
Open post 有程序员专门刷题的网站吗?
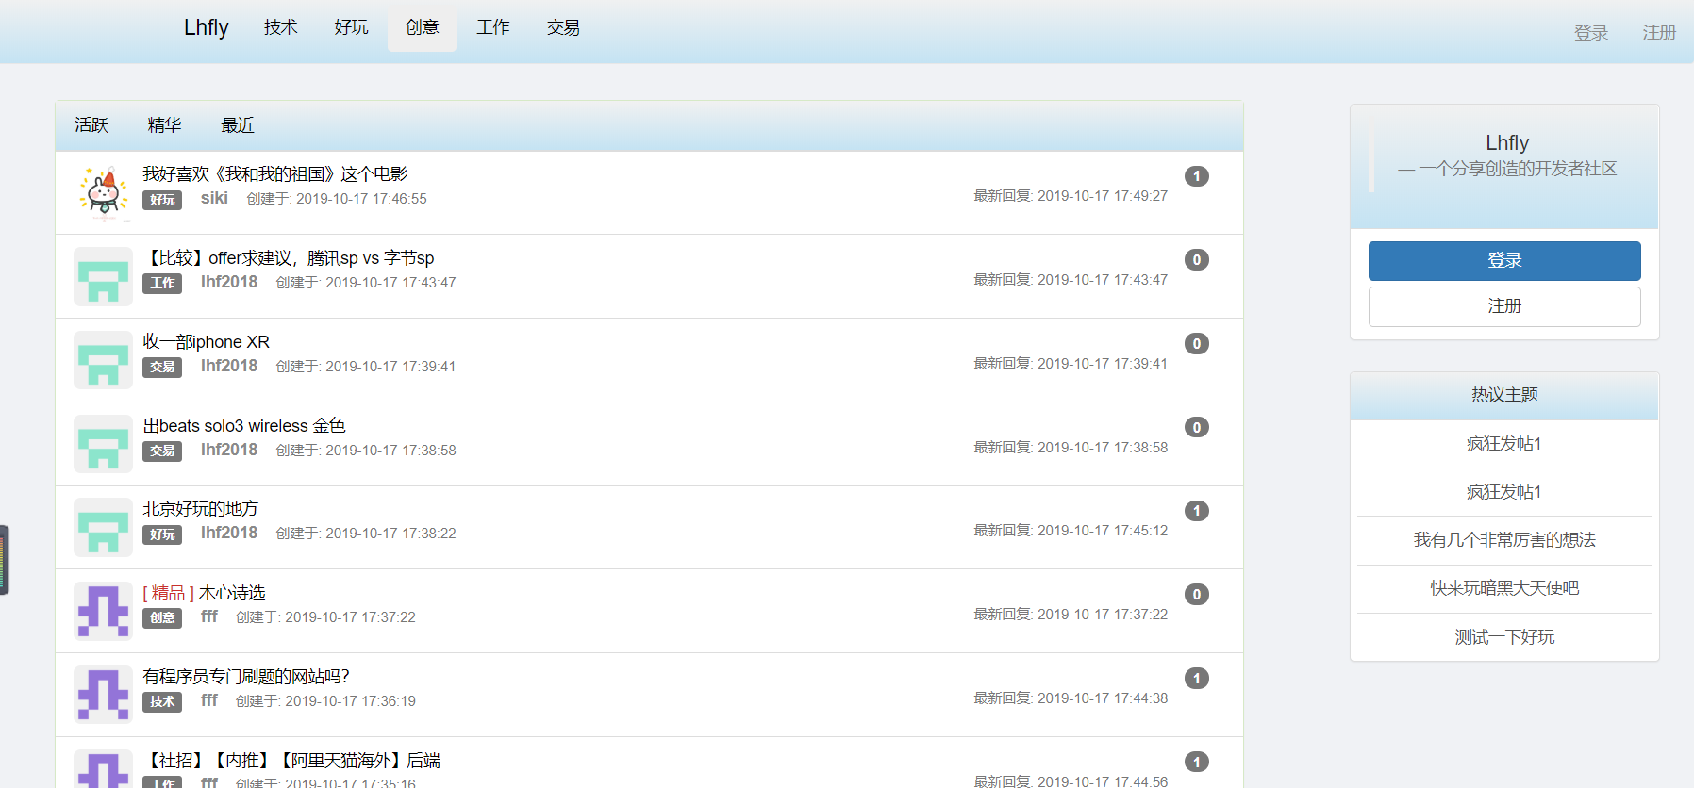(246, 677)
